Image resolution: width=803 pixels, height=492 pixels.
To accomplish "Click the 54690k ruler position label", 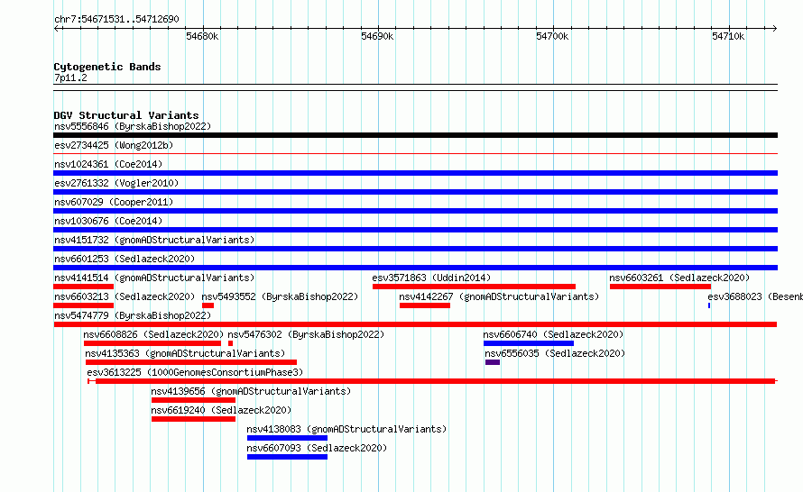I will coord(377,36).
